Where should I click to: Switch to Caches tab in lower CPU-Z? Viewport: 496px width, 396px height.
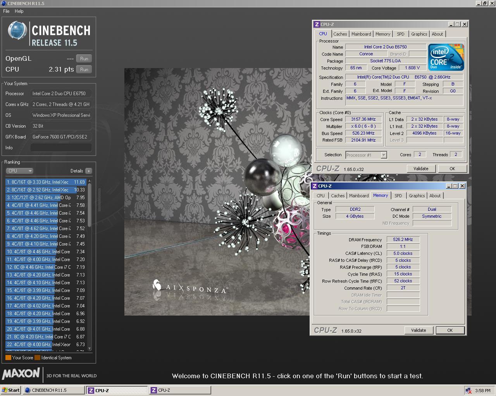[x=338, y=196]
